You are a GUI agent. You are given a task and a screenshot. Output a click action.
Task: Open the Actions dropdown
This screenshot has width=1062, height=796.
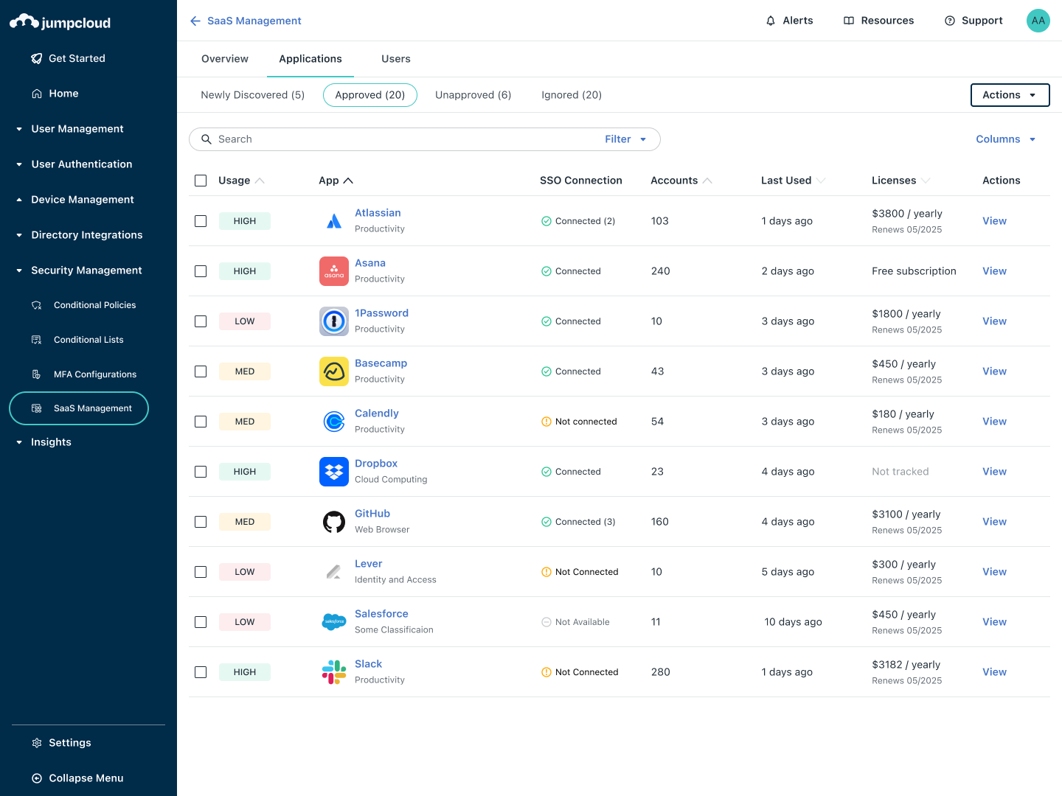[1010, 95]
